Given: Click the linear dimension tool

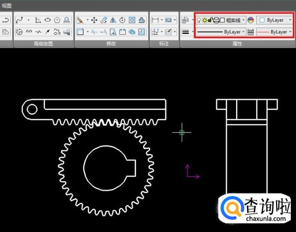Looking at the screenshot, I should tap(155, 20).
